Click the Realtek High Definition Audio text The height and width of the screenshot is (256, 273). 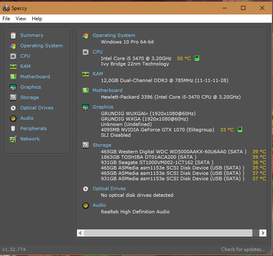(135, 212)
